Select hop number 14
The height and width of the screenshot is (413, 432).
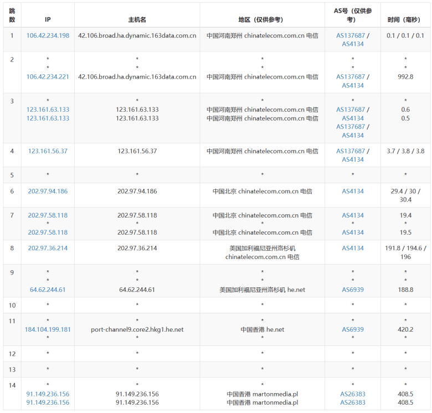coord(12,385)
